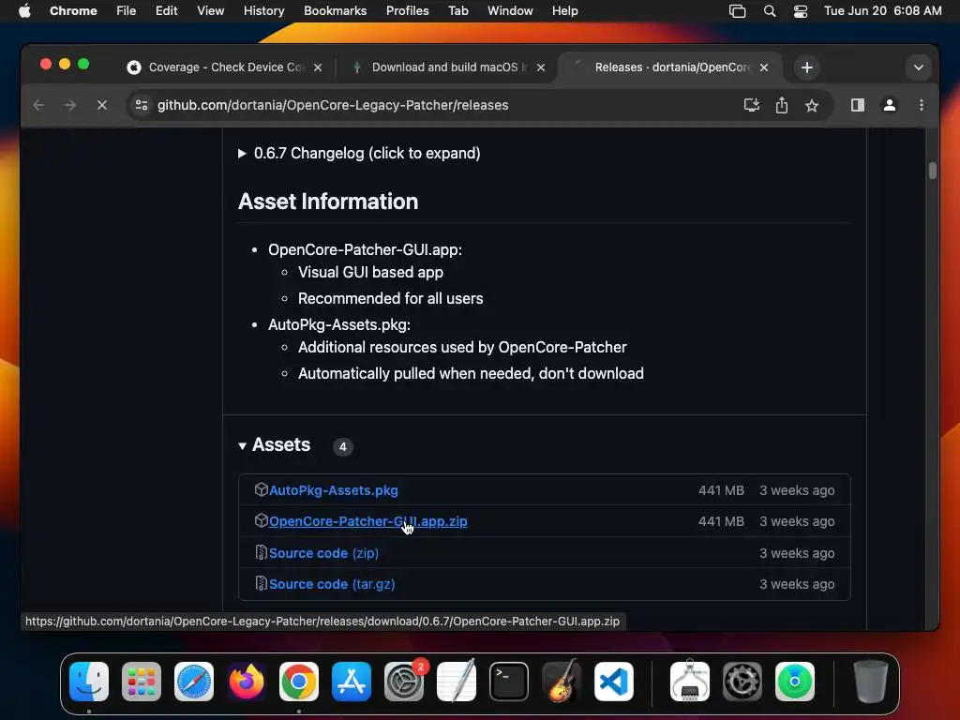Open Finder from the Dock

(x=89, y=682)
